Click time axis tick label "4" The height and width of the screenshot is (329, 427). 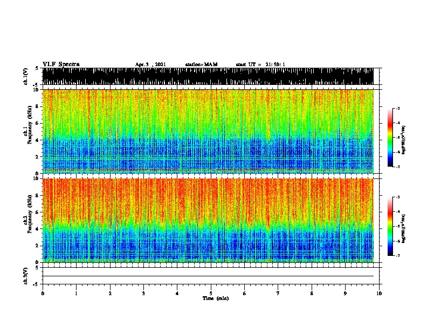click(x=177, y=294)
